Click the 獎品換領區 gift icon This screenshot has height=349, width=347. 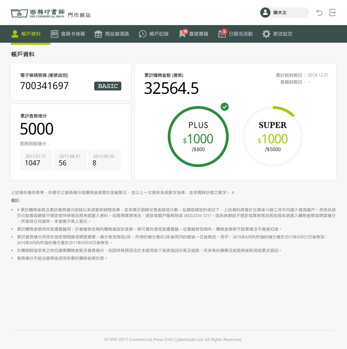98,34
